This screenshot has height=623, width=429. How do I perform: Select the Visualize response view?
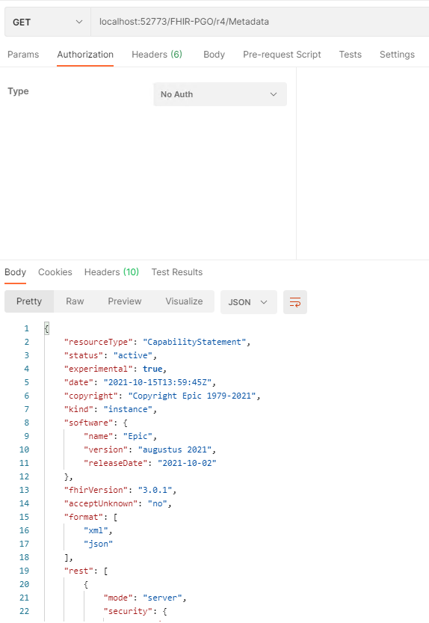tap(184, 301)
